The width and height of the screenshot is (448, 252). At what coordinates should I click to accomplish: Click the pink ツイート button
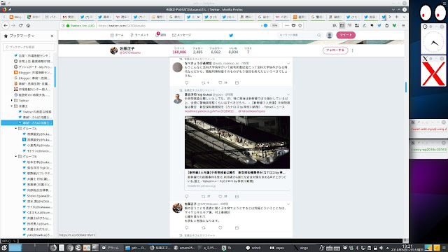(x=346, y=35)
